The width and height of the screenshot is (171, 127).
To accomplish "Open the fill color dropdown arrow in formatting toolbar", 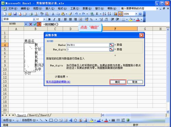I will click(134, 19).
